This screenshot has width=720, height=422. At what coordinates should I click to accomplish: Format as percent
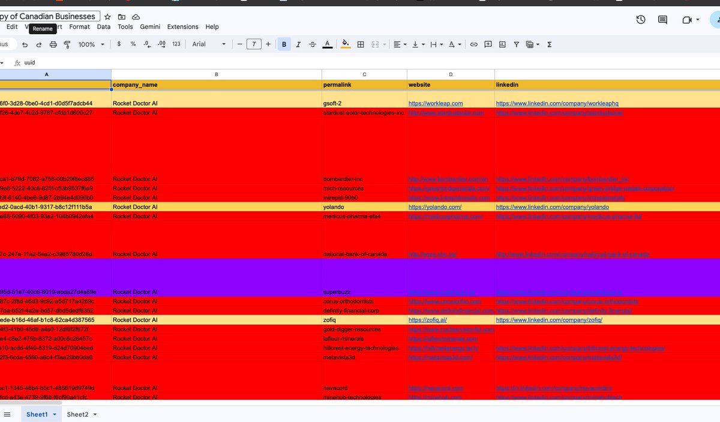coord(133,44)
